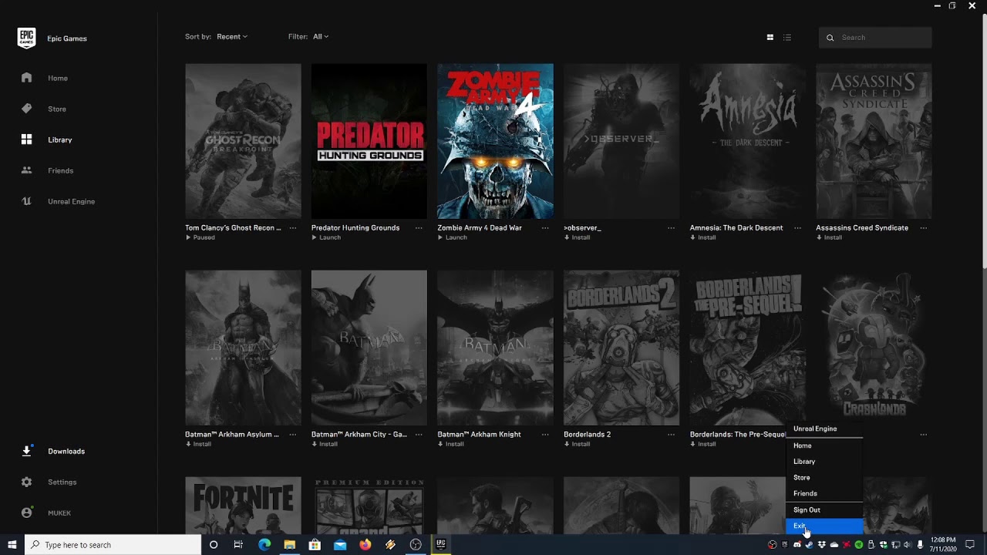Install Amnesia: The Dark Descent
The width and height of the screenshot is (987, 555).
[x=703, y=237]
